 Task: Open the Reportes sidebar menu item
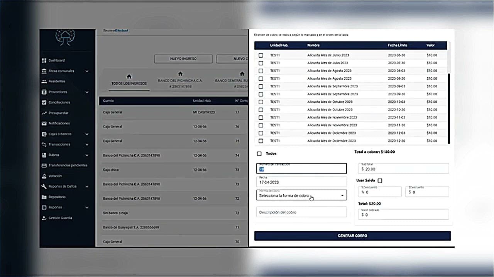click(65, 207)
